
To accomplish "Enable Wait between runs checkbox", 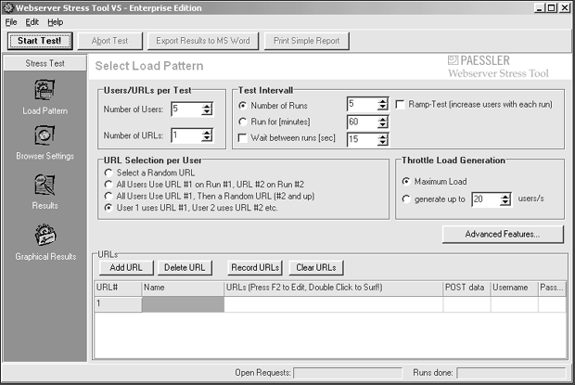I will (x=242, y=138).
